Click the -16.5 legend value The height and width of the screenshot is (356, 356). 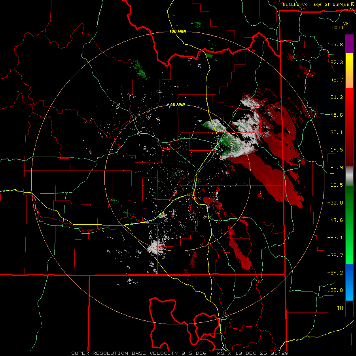335,185
